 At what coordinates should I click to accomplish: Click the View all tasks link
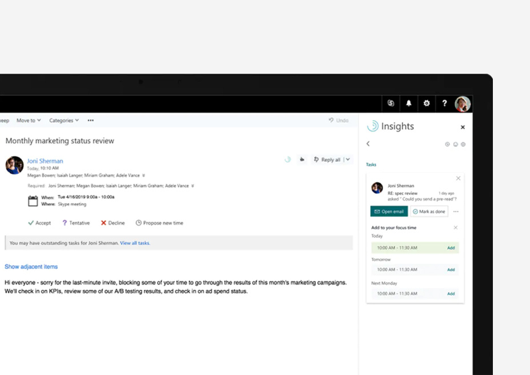pos(135,243)
